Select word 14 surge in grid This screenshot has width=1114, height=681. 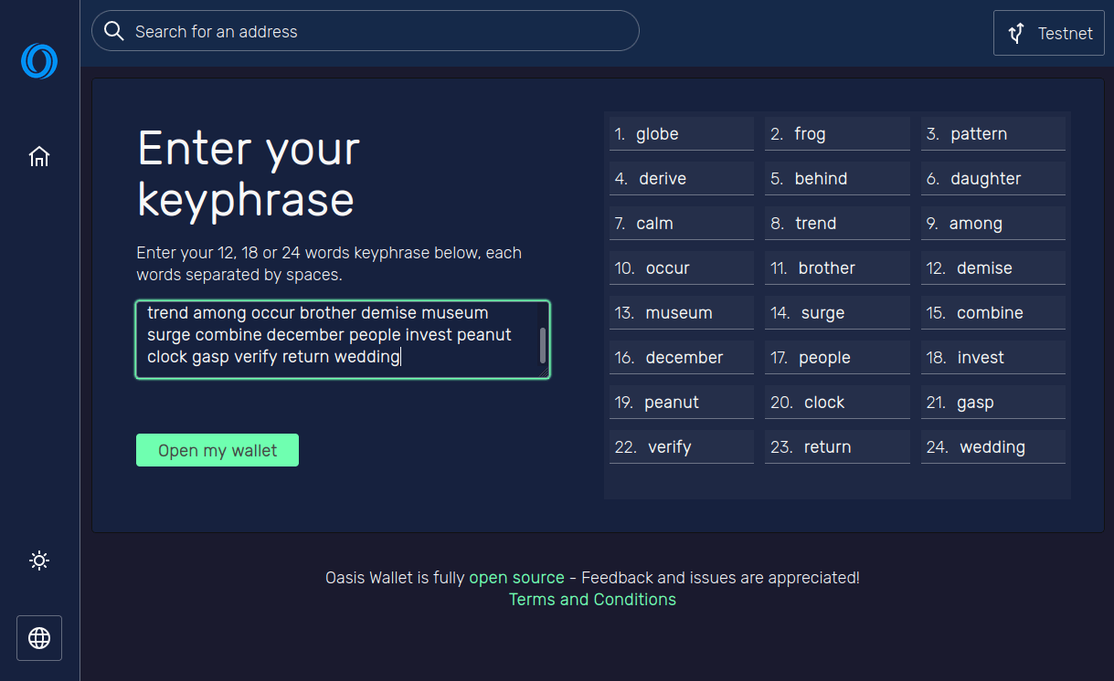[x=837, y=313]
